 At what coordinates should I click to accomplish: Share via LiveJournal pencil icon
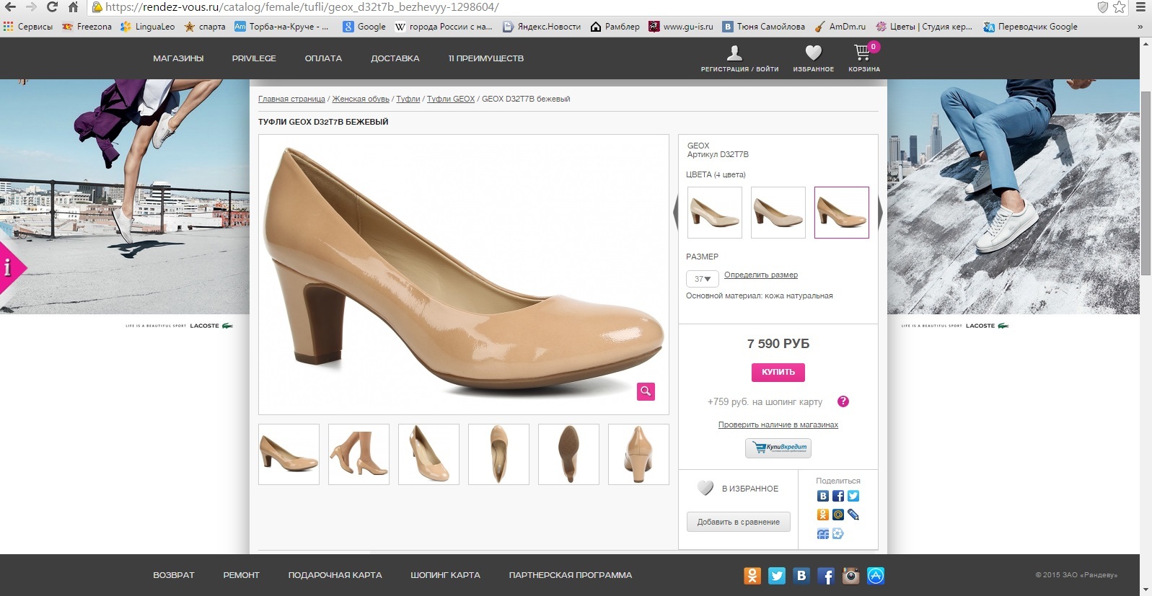point(853,515)
